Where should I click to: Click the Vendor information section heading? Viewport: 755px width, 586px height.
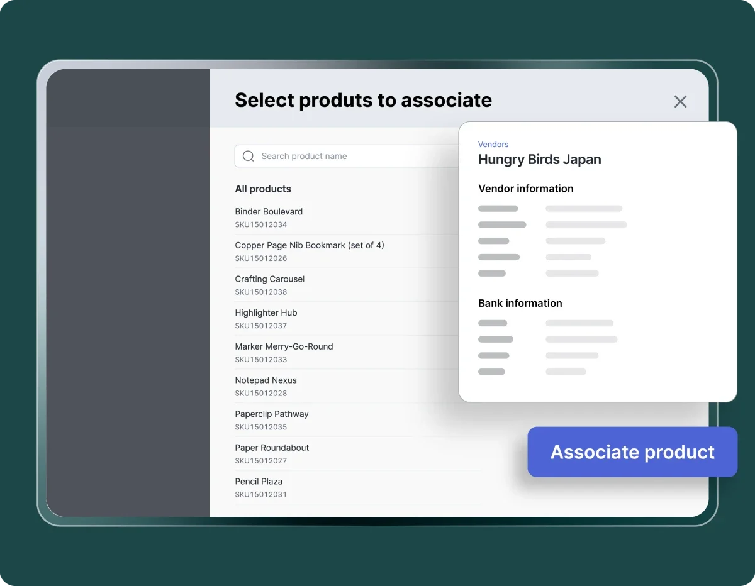pyautogui.click(x=525, y=189)
